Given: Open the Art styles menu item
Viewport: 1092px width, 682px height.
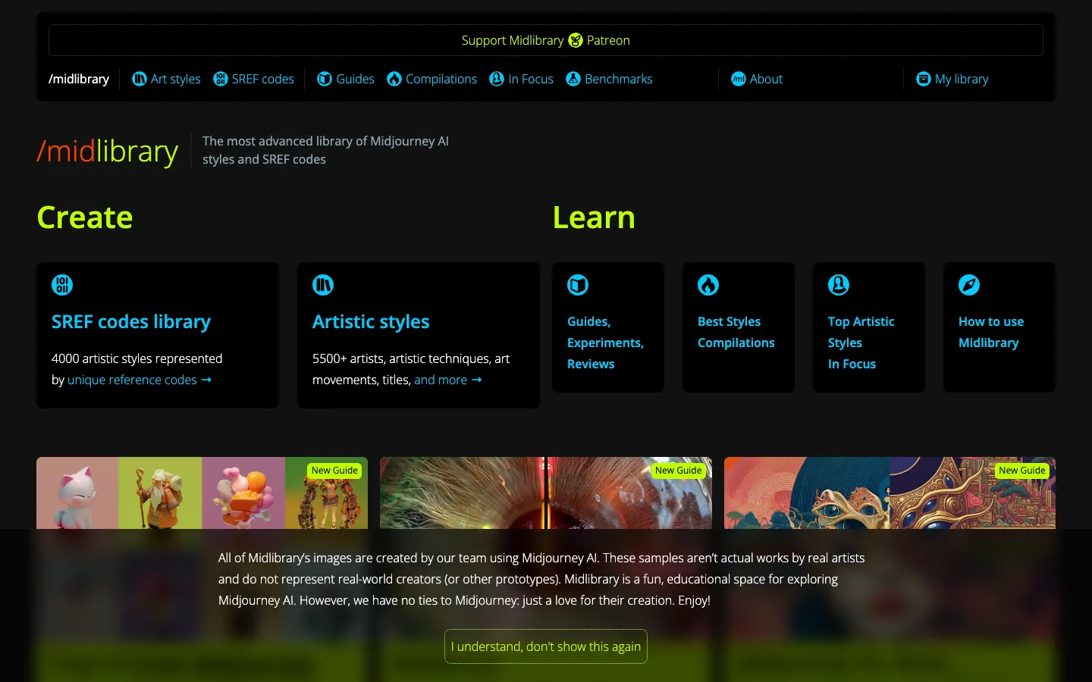Looking at the screenshot, I should tap(166, 79).
